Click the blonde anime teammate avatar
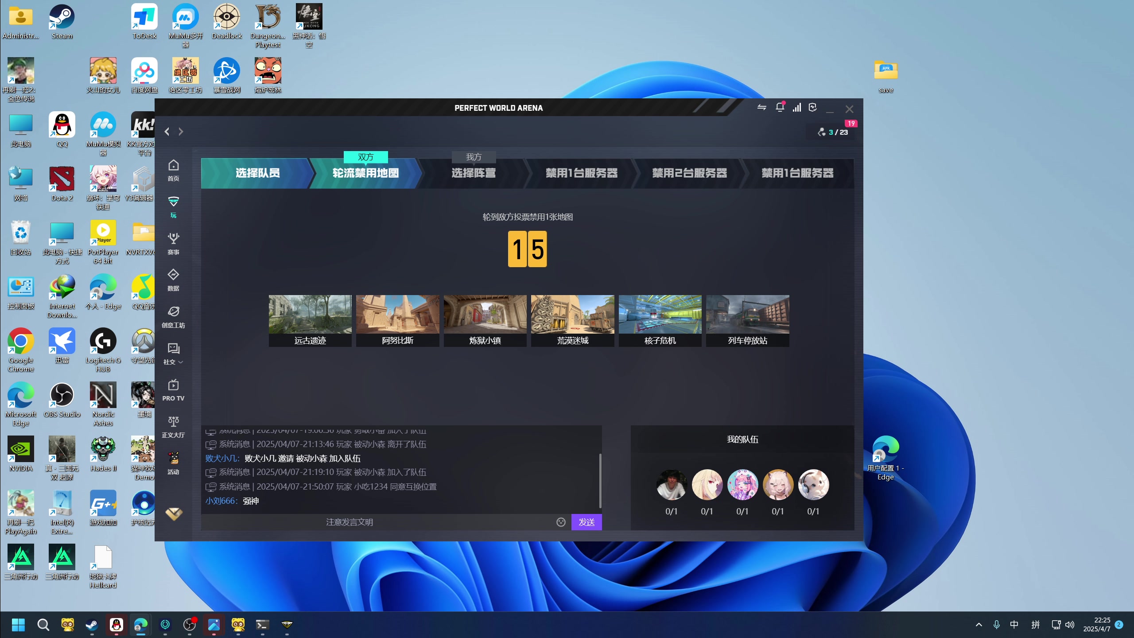This screenshot has width=1134, height=638. (x=707, y=484)
